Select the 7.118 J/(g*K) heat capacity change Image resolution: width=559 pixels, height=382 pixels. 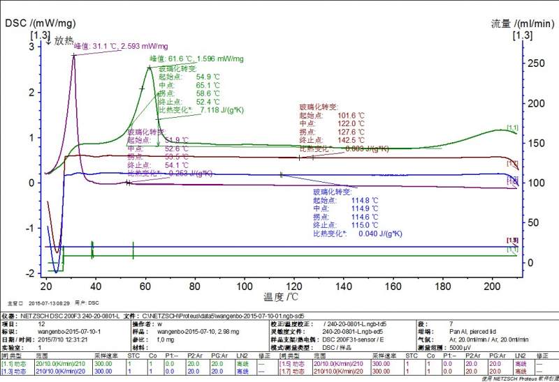[222, 110]
